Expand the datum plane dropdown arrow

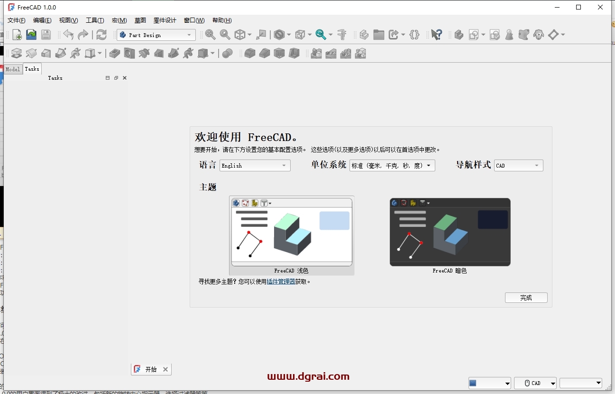[x=563, y=35]
